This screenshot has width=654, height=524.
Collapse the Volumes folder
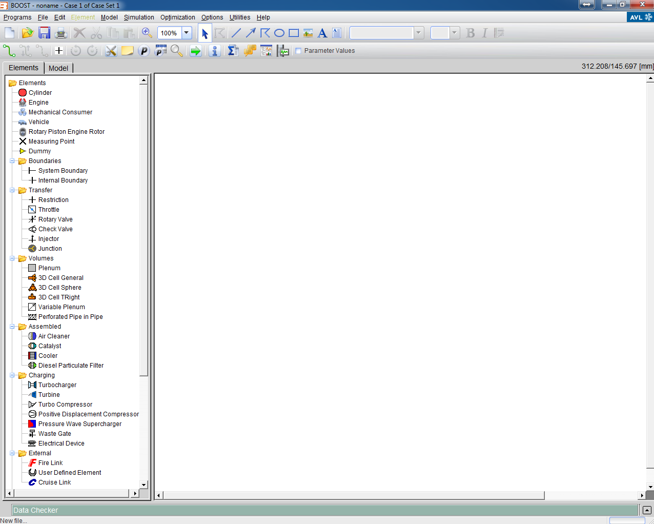(x=12, y=258)
